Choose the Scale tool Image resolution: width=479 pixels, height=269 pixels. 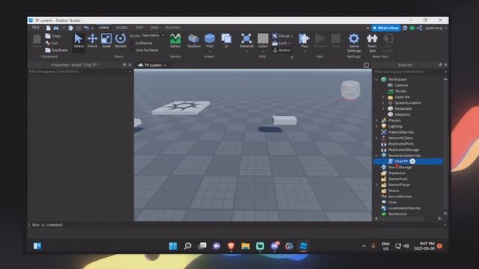[106, 40]
